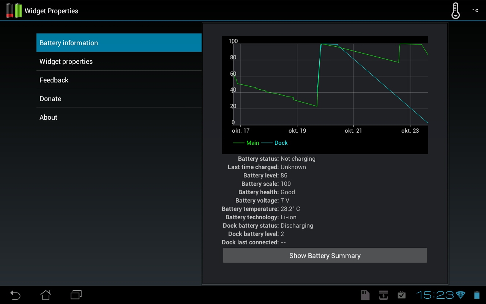
Task: Tap the Dock last connected row
Action: coord(254,242)
